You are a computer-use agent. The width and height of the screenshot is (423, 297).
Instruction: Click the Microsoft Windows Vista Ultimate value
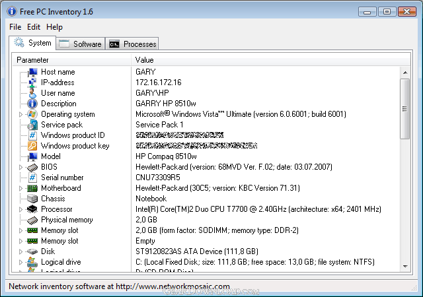point(241,114)
